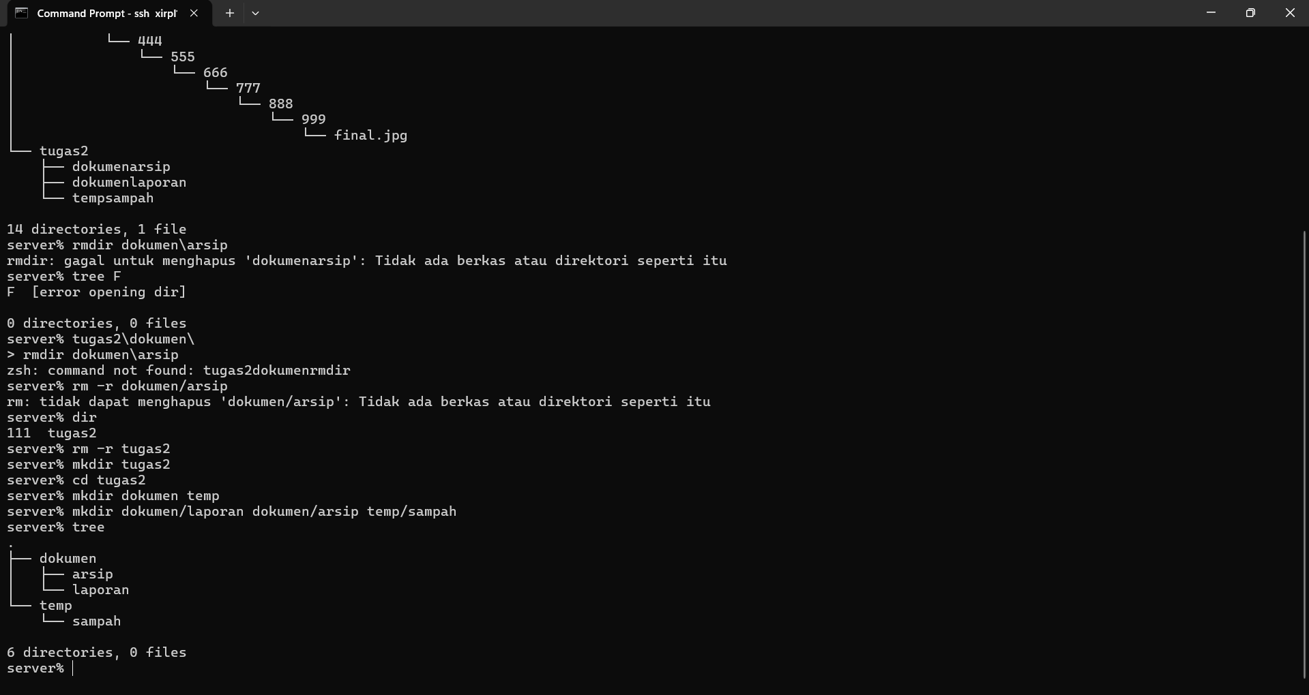Place cursor at the last server% prompt

coord(73,668)
